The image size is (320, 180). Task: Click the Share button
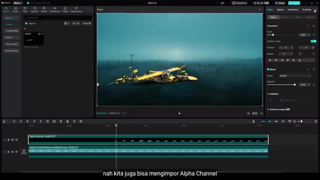pos(280,3)
